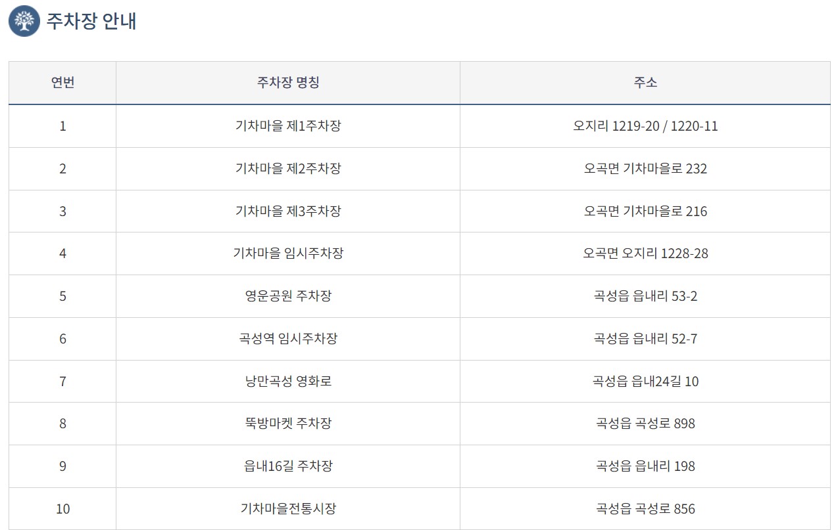Viewport: 836px width, 530px height.
Task: Select cell 낭만곡성 영화로
Action: [x=288, y=382]
